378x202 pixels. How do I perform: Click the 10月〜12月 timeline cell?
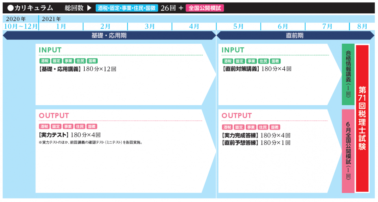point(21,26)
